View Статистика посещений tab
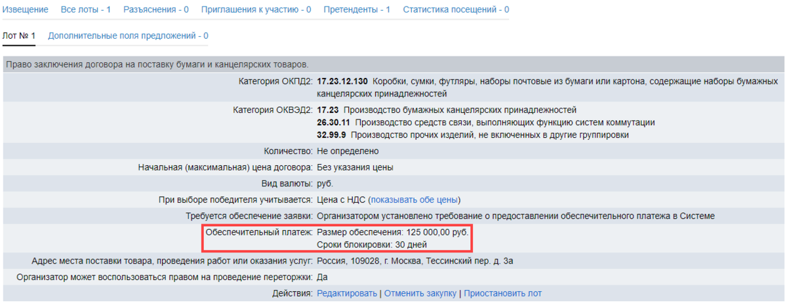The width and height of the screenshot is (787, 305). (x=455, y=10)
